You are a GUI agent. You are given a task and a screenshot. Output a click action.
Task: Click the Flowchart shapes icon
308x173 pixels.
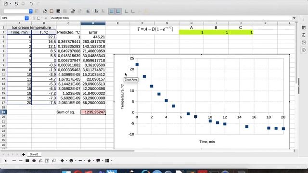[x=107, y=161]
